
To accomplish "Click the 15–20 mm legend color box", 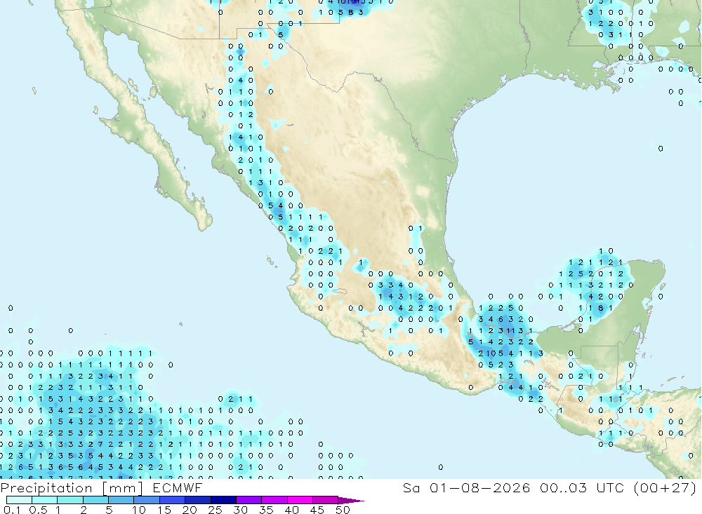I will pyautogui.click(x=173, y=500).
